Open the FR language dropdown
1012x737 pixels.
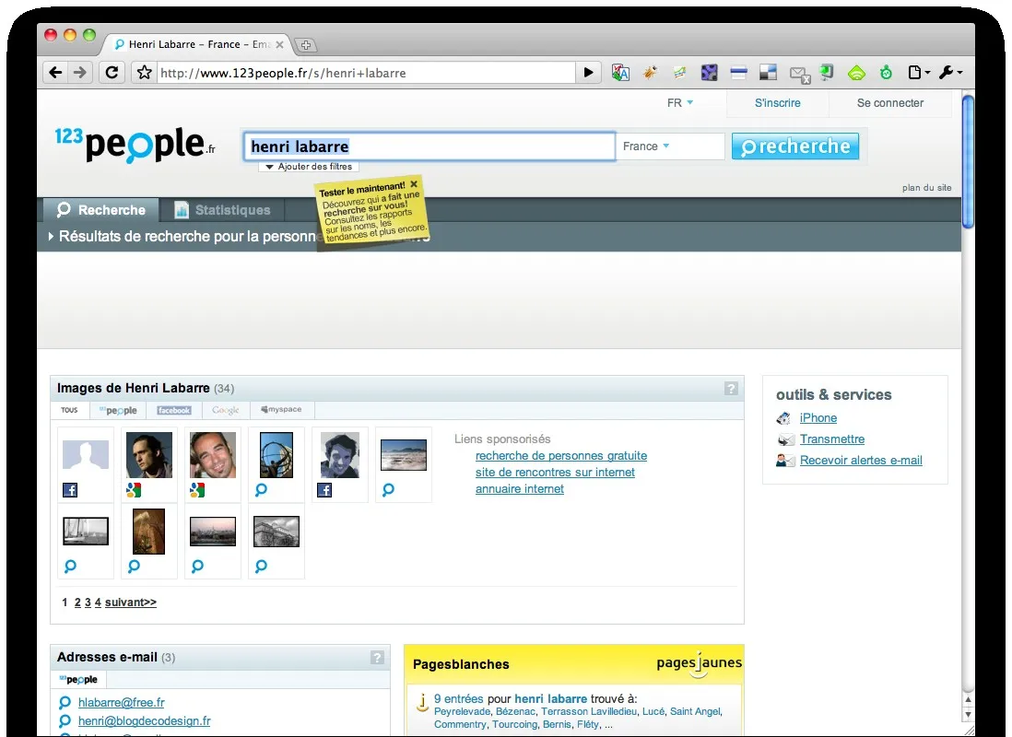tap(680, 102)
